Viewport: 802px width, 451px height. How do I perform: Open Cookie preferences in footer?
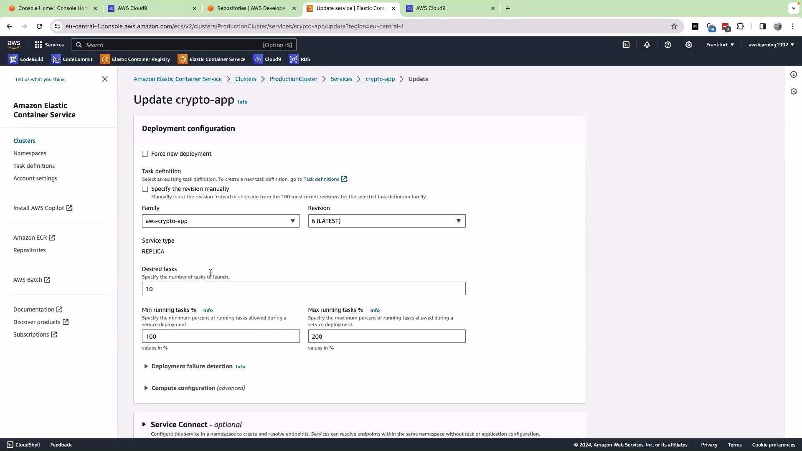click(774, 445)
